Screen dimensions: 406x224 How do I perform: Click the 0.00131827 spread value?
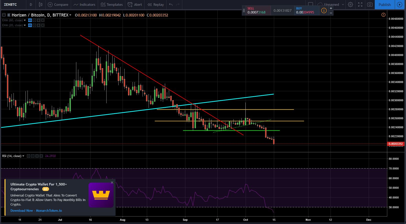[282, 10]
